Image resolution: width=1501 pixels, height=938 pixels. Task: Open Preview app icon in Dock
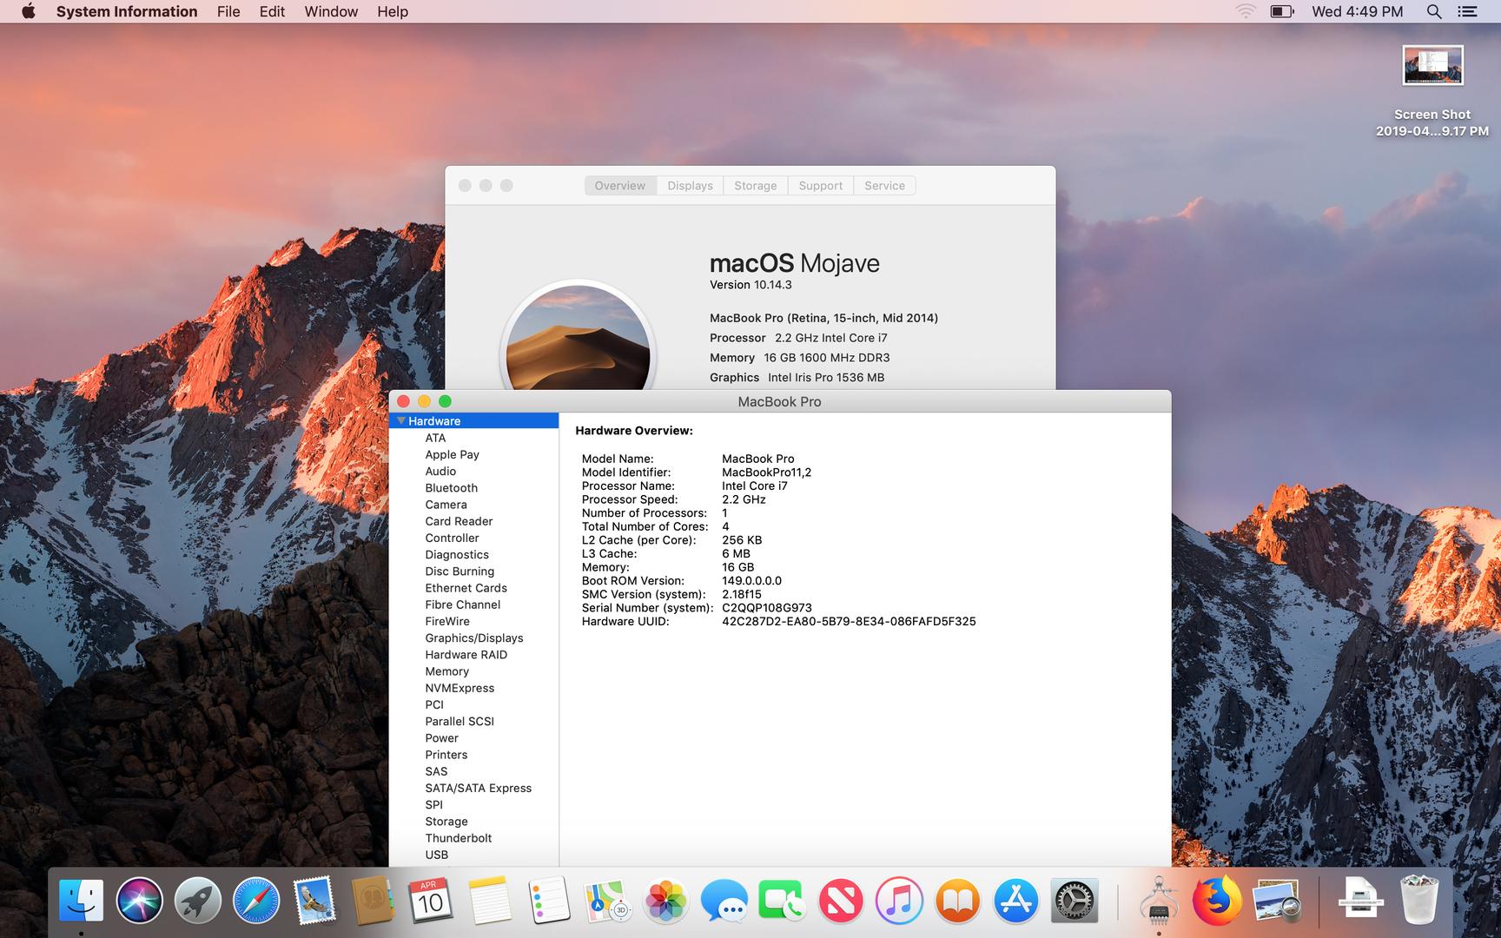click(x=1276, y=900)
